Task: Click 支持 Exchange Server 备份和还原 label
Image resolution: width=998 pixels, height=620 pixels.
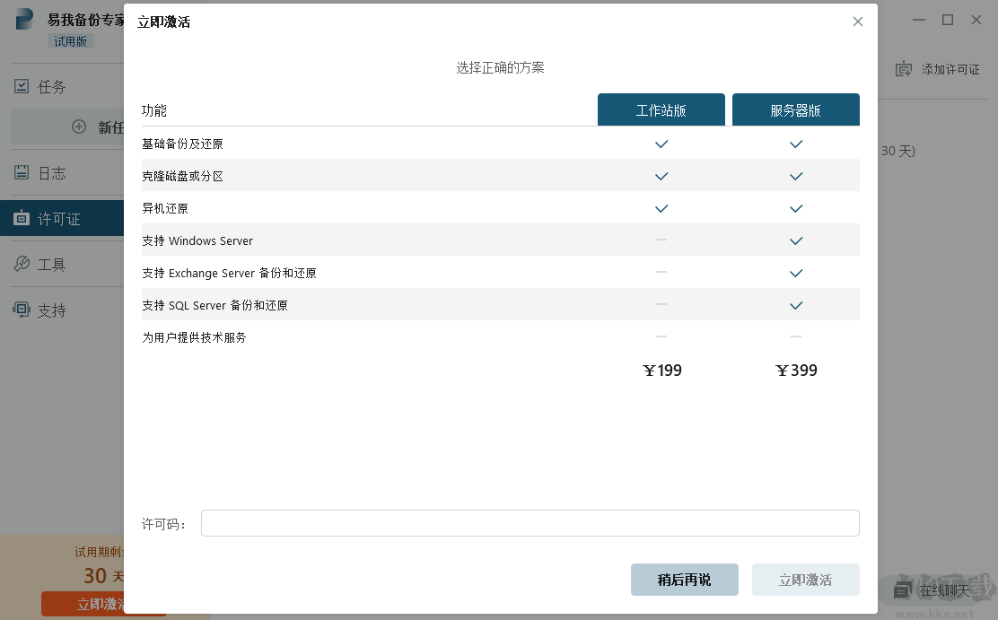Action: (x=229, y=273)
